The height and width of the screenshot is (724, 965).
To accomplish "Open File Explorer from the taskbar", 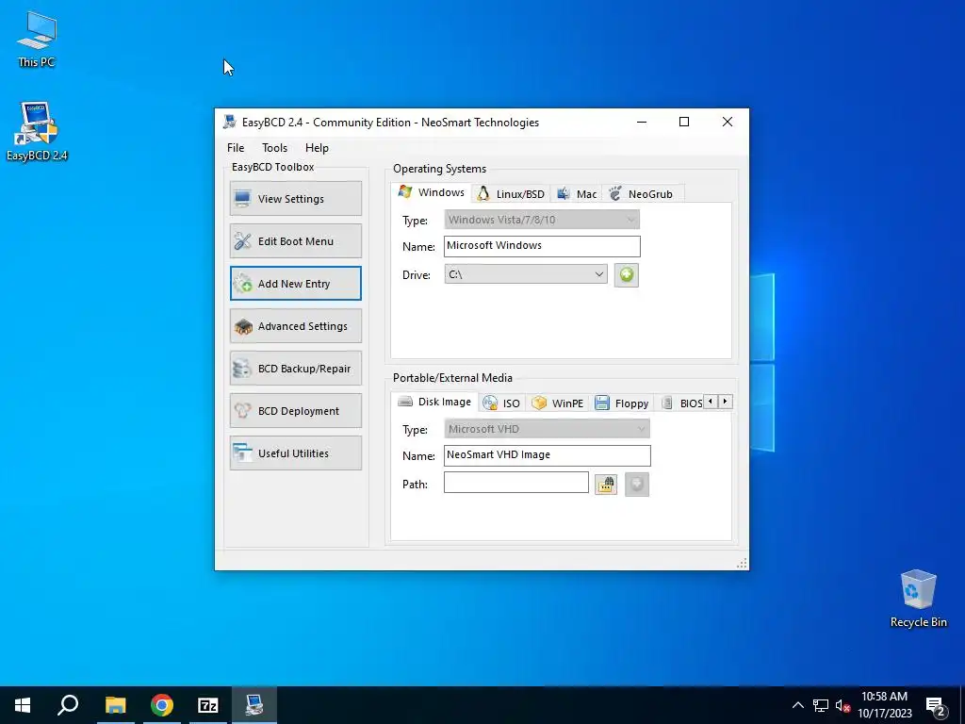I will click(x=115, y=705).
